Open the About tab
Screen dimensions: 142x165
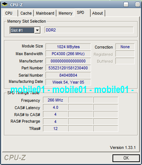[98, 13]
